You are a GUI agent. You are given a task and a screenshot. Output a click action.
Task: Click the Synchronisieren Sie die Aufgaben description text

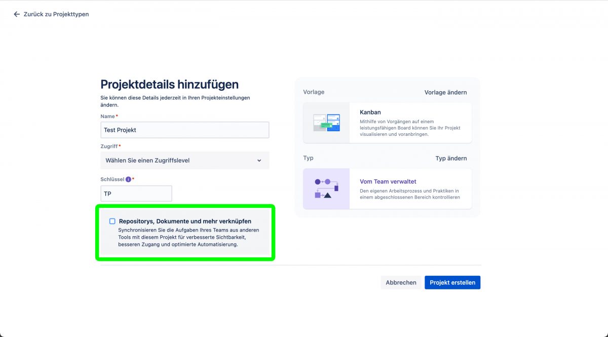click(185, 237)
